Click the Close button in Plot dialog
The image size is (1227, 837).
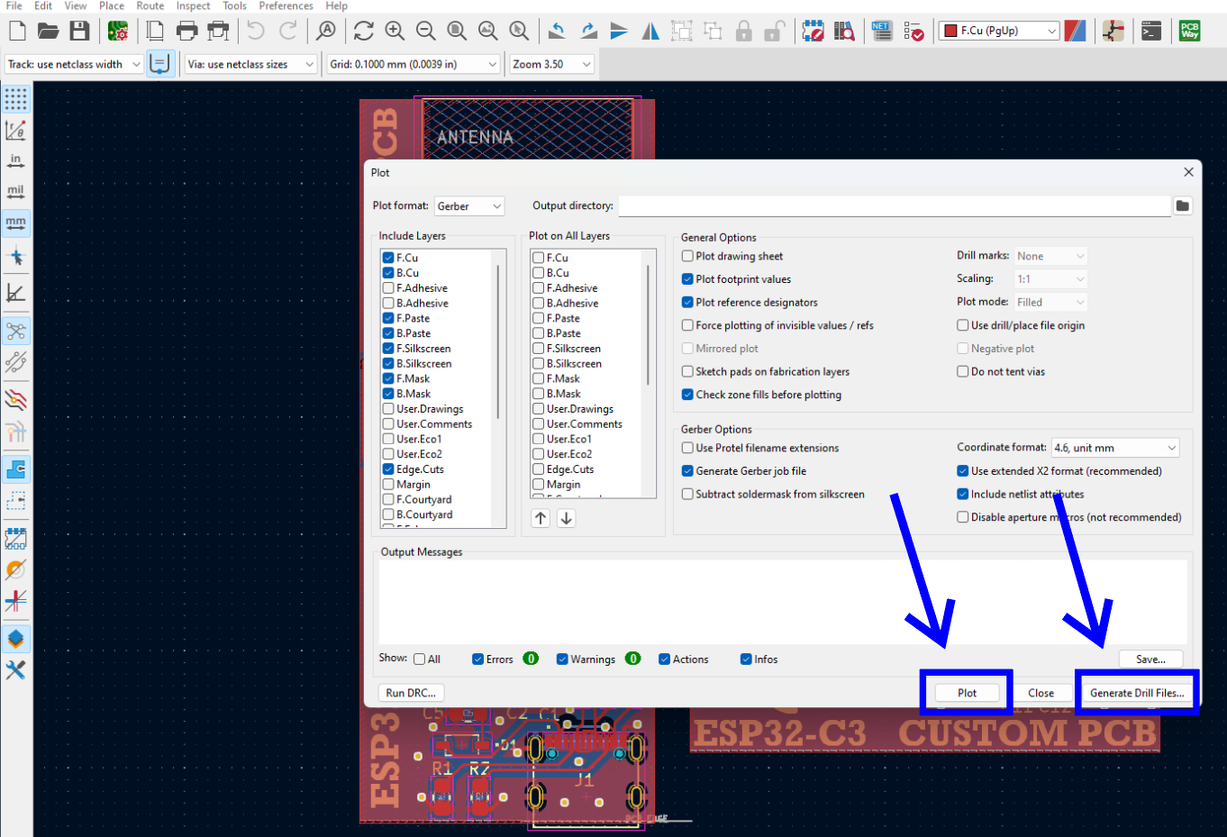coord(1041,693)
